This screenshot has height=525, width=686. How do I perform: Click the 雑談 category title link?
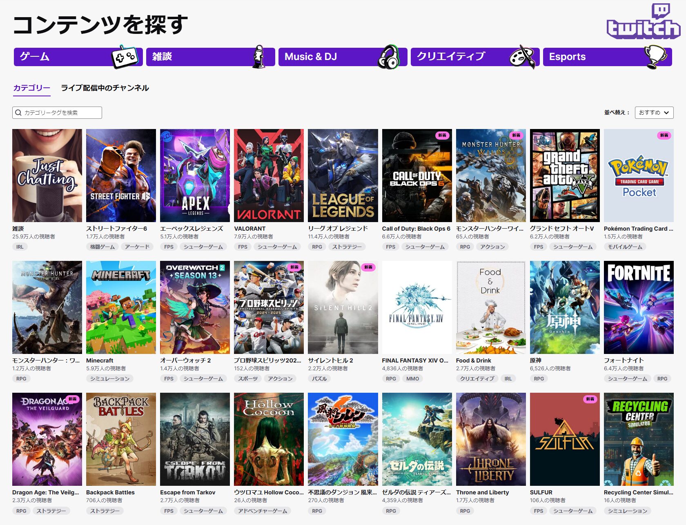(x=18, y=229)
